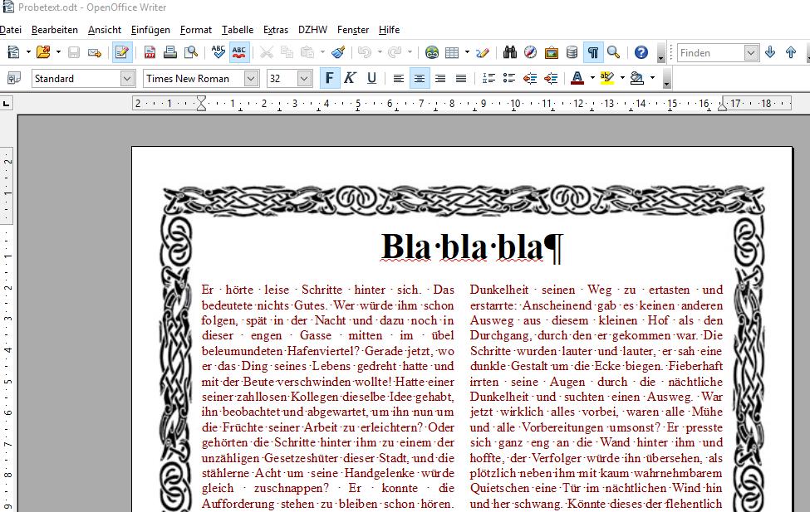Click the Insert Hyperlink globe icon
Screen dimensions: 810x512
[x=432, y=52]
